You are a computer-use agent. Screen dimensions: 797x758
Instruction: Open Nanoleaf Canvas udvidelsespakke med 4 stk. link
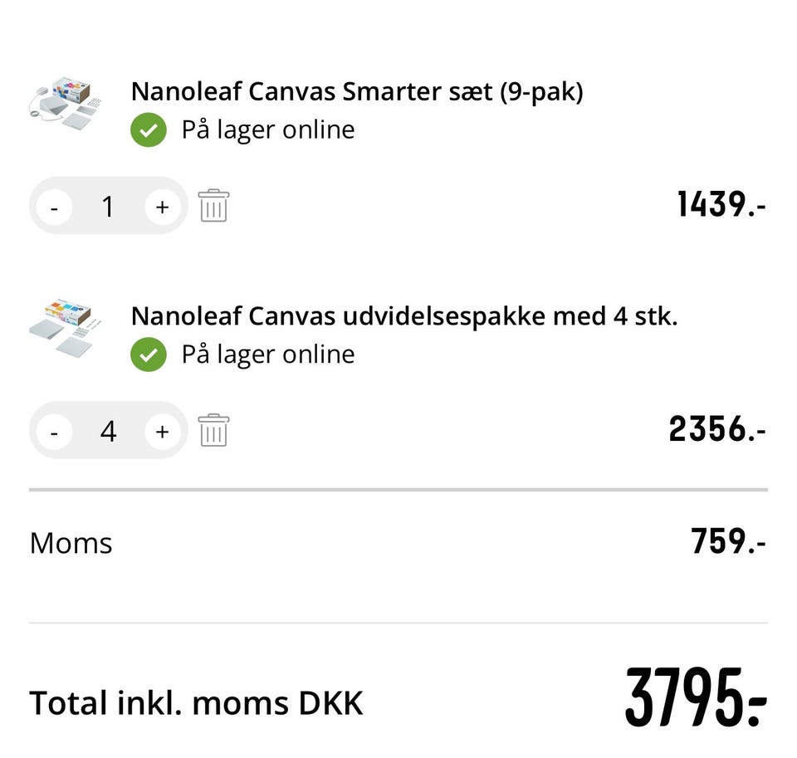(404, 316)
